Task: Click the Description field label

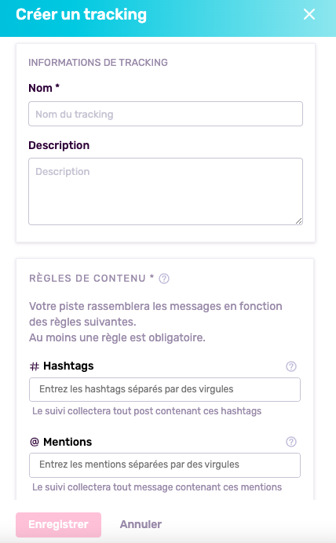Action: 59,145
